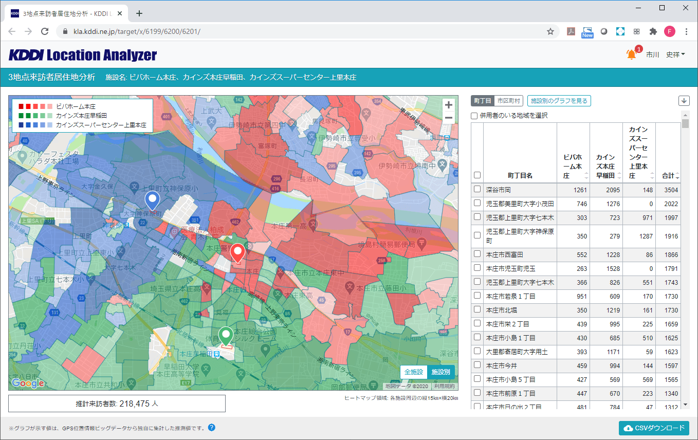The height and width of the screenshot is (440, 698).
Task: Open the Chrome extensions puzzle icon
Action: (x=653, y=31)
